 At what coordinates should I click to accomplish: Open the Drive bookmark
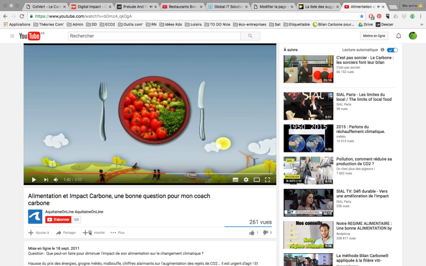tap(366, 24)
